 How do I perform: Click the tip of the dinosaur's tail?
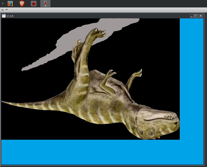3,102
